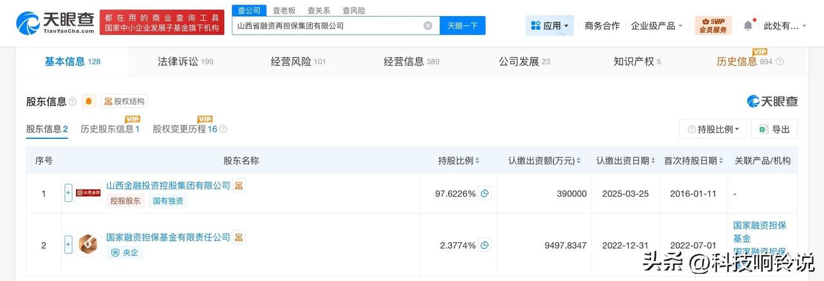Sort by 认缴出资日期 column arrows
Image resolution: width=824 pixels, height=281 pixels.
pyautogui.click(x=654, y=161)
